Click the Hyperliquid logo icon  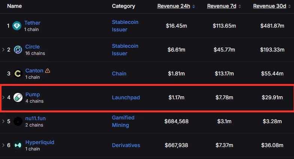pos(18,145)
